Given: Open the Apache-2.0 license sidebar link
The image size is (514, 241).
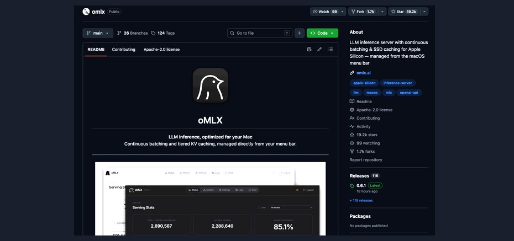Looking at the screenshot, I should [x=371, y=110].
